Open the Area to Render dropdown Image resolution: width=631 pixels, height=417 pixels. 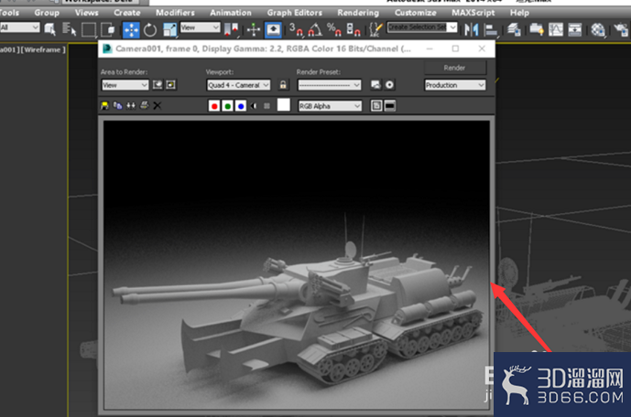(125, 85)
